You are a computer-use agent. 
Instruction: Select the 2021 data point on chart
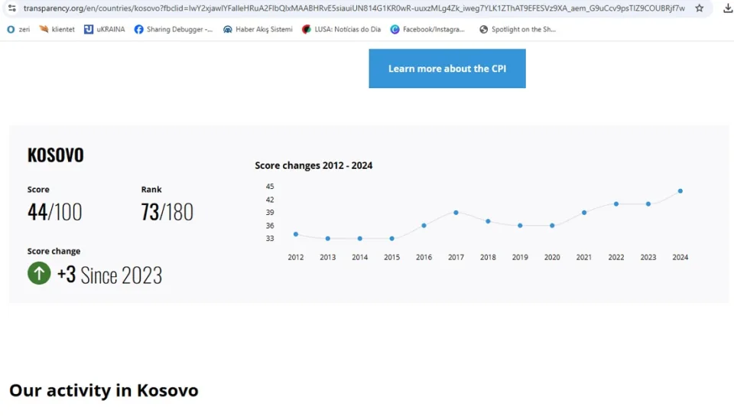(584, 213)
